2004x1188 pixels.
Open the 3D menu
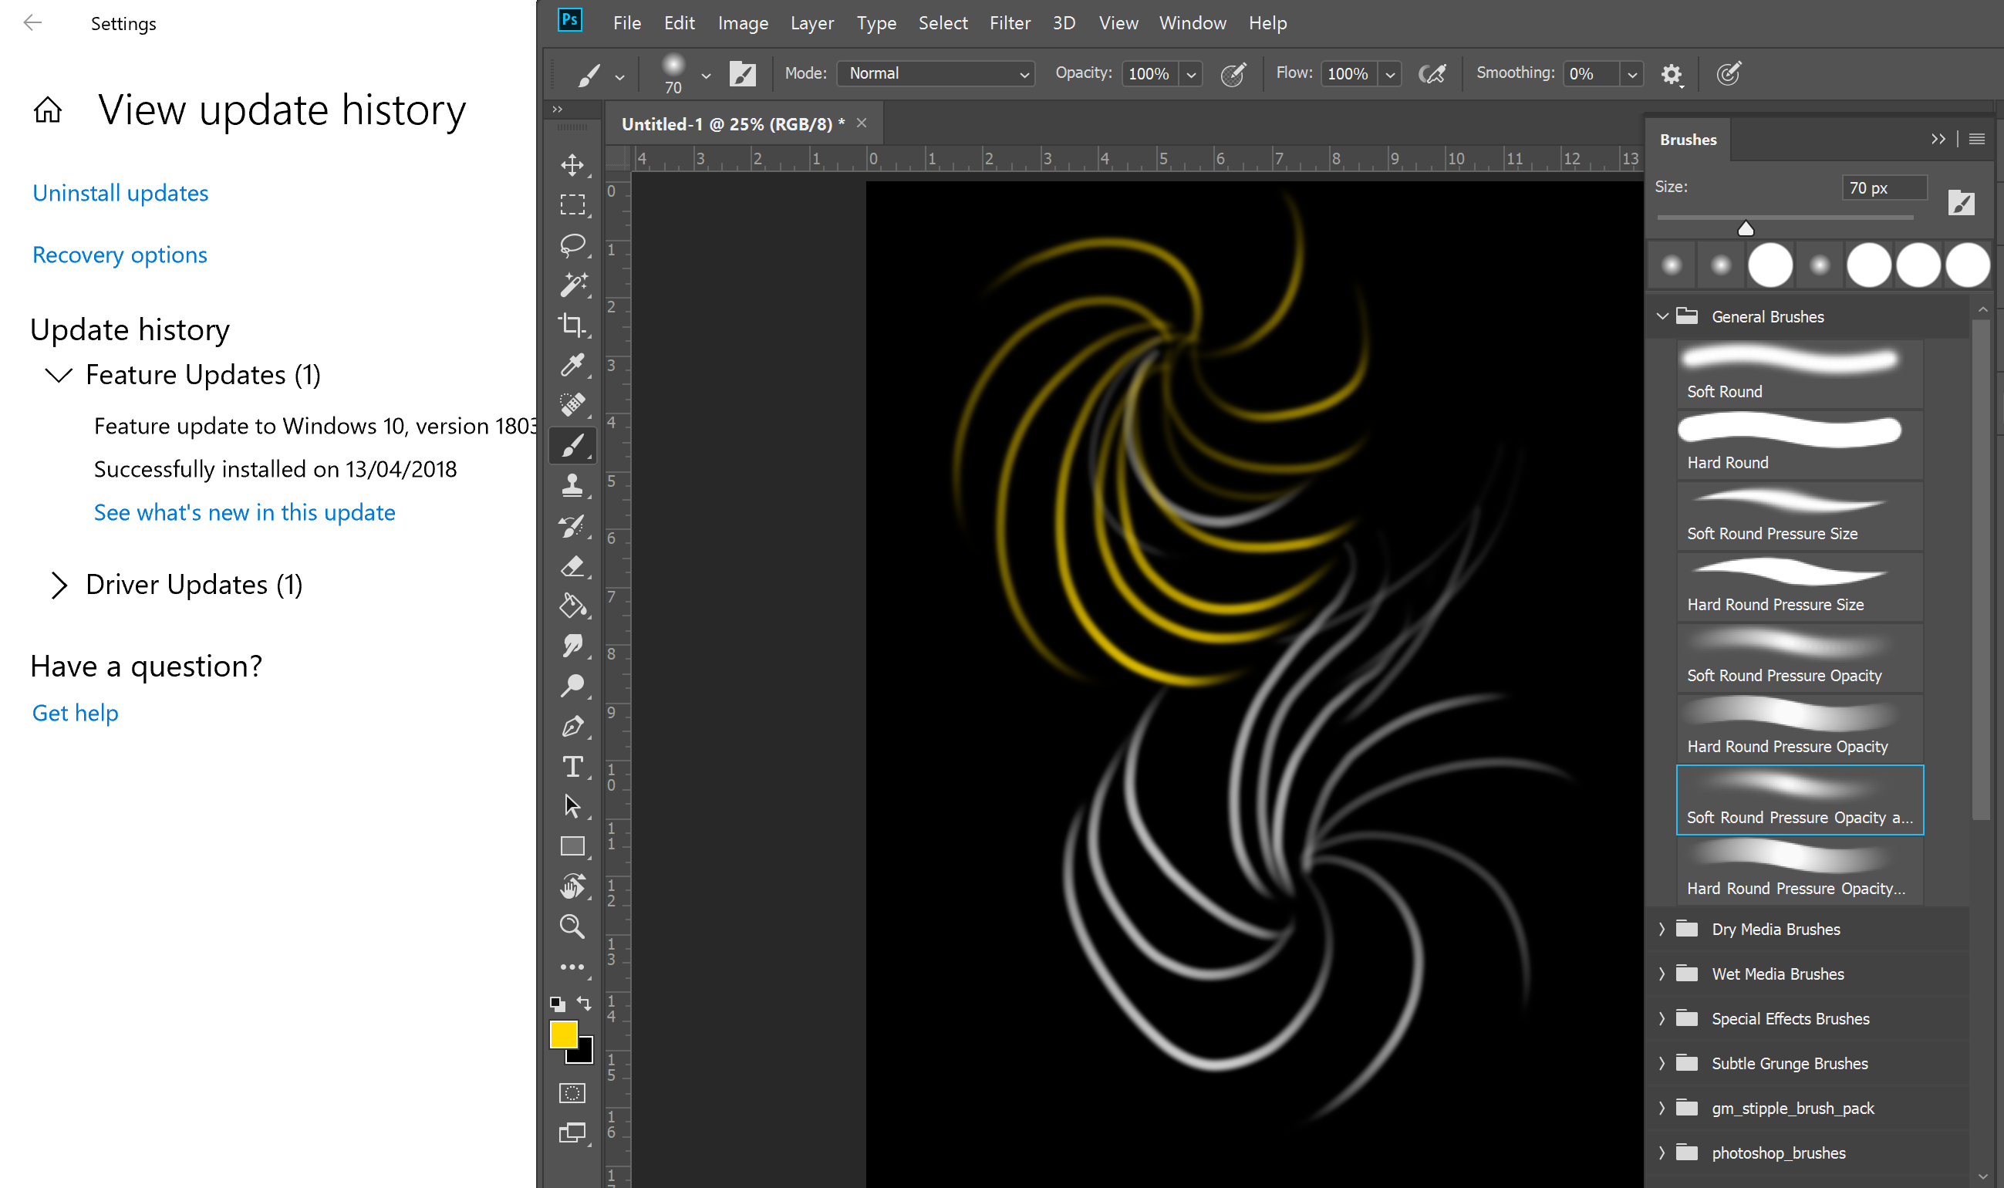(x=1064, y=23)
